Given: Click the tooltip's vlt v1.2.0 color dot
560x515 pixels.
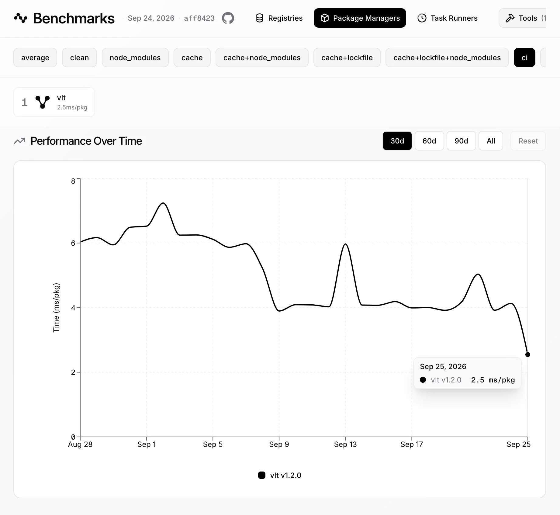Looking at the screenshot, I should point(423,380).
